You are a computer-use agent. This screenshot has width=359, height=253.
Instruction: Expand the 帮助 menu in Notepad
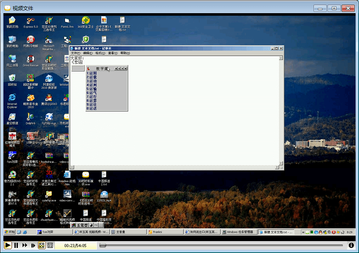coord(124,53)
